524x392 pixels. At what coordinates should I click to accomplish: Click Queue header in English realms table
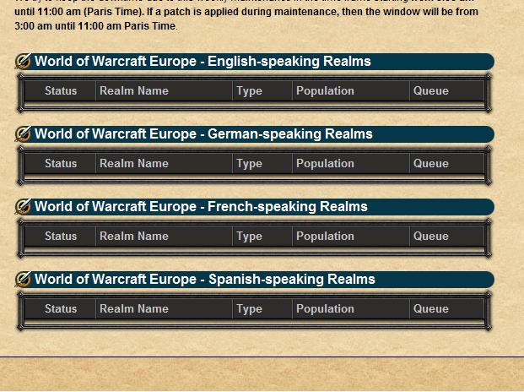click(x=431, y=90)
